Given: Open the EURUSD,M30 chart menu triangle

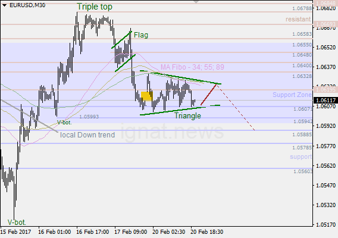Looking at the screenshot, I should [4, 5].
